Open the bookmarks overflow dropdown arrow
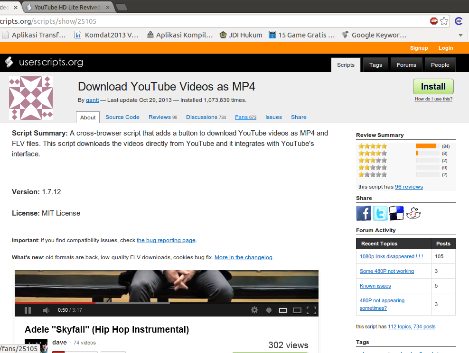This screenshot has height=353, width=469. 460,35
